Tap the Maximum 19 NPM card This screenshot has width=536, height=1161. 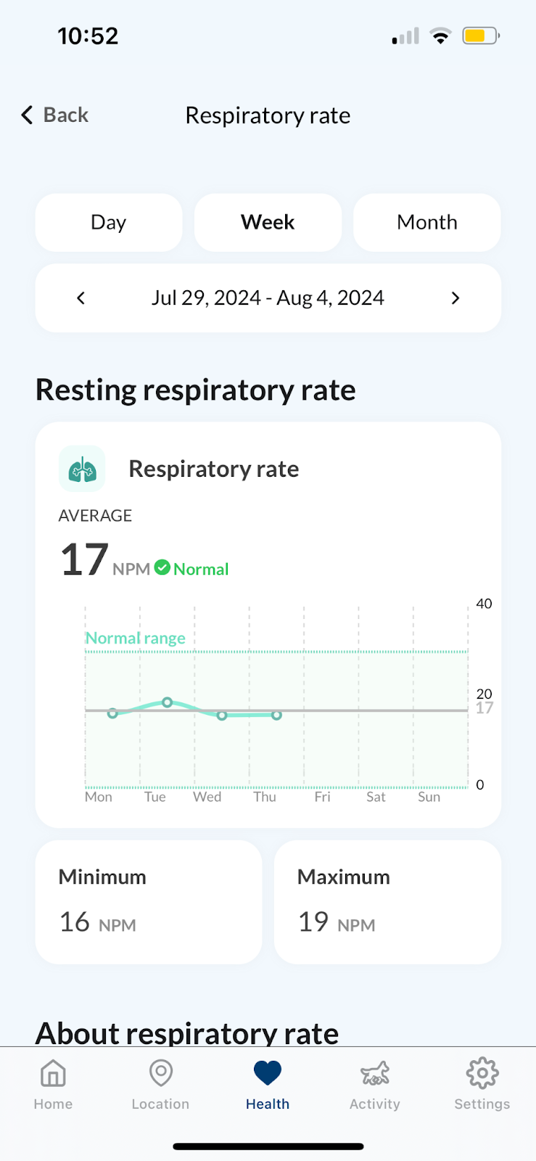(387, 902)
